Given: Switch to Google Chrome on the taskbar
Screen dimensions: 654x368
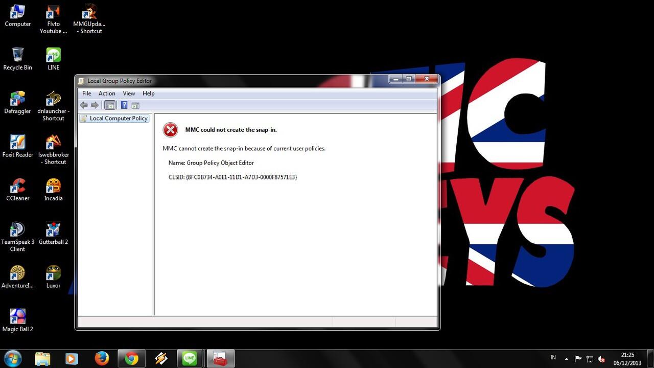Looking at the screenshot, I should click(131, 359).
